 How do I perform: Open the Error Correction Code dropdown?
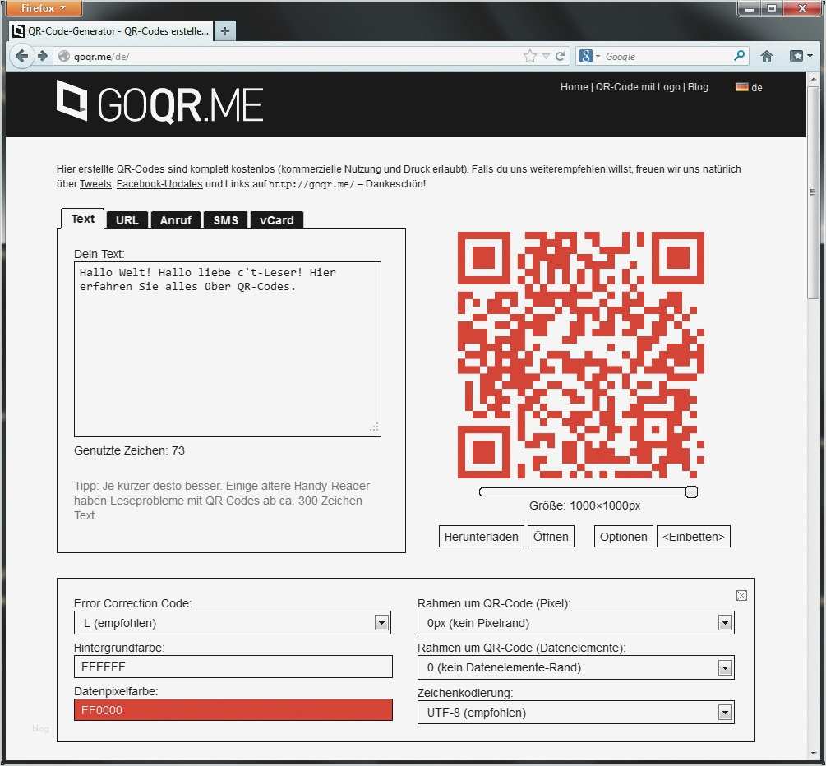click(x=233, y=623)
